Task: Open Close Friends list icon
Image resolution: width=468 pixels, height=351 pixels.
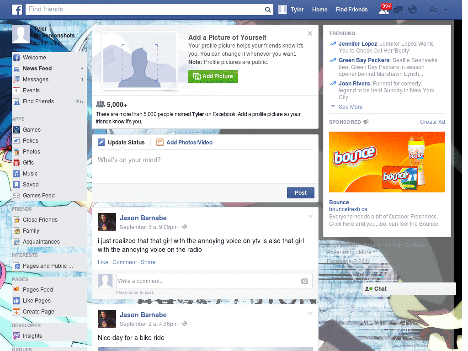Action: tap(17, 220)
